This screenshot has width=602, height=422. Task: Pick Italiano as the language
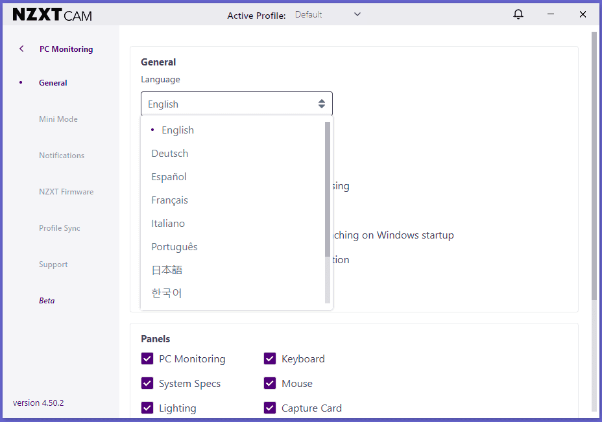pyautogui.click(x=233, y=223)
